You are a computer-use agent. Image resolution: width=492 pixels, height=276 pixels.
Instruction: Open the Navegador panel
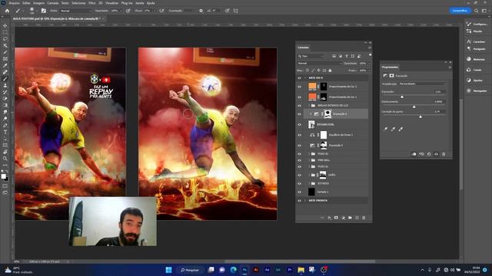coord(476,90)
